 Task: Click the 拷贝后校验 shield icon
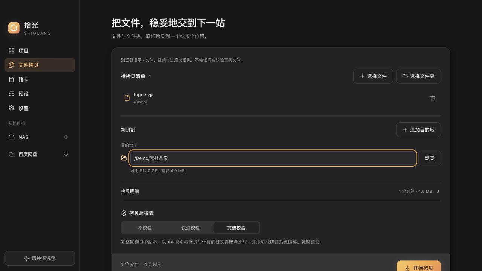[124, 213]
